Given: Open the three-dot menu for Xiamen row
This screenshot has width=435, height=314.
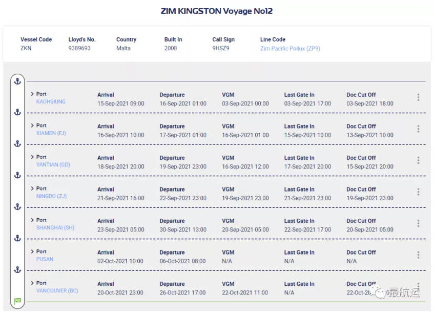Looking at the screenshot, I should click(418, 129).
